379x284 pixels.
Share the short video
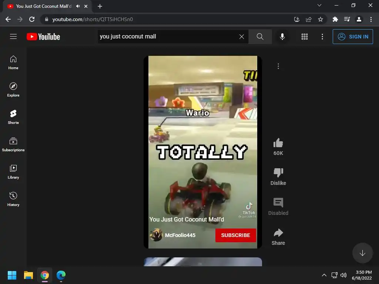click(x=278, y=233)
